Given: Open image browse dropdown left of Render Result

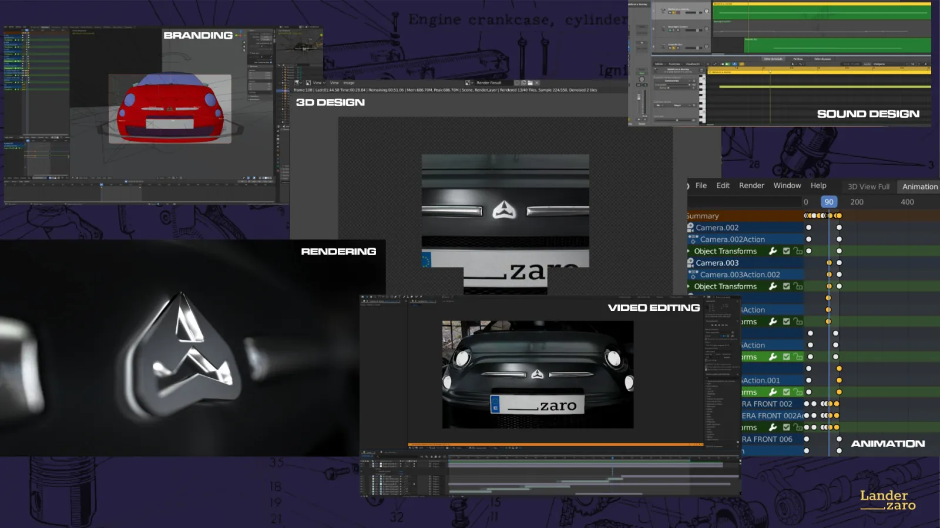Looking at the screenshot, I should pos(469,83).
